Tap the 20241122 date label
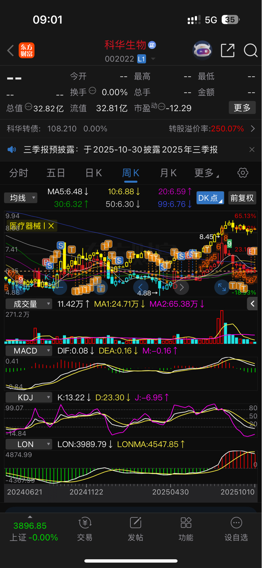Image resolution: width=262 pixels, height=568 pixels. coord(86,492)
